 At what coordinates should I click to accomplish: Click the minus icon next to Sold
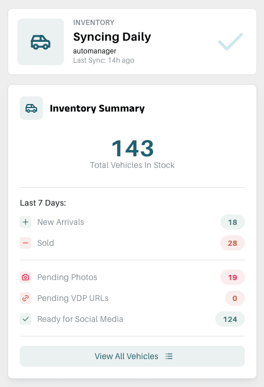tap(26, 243)
